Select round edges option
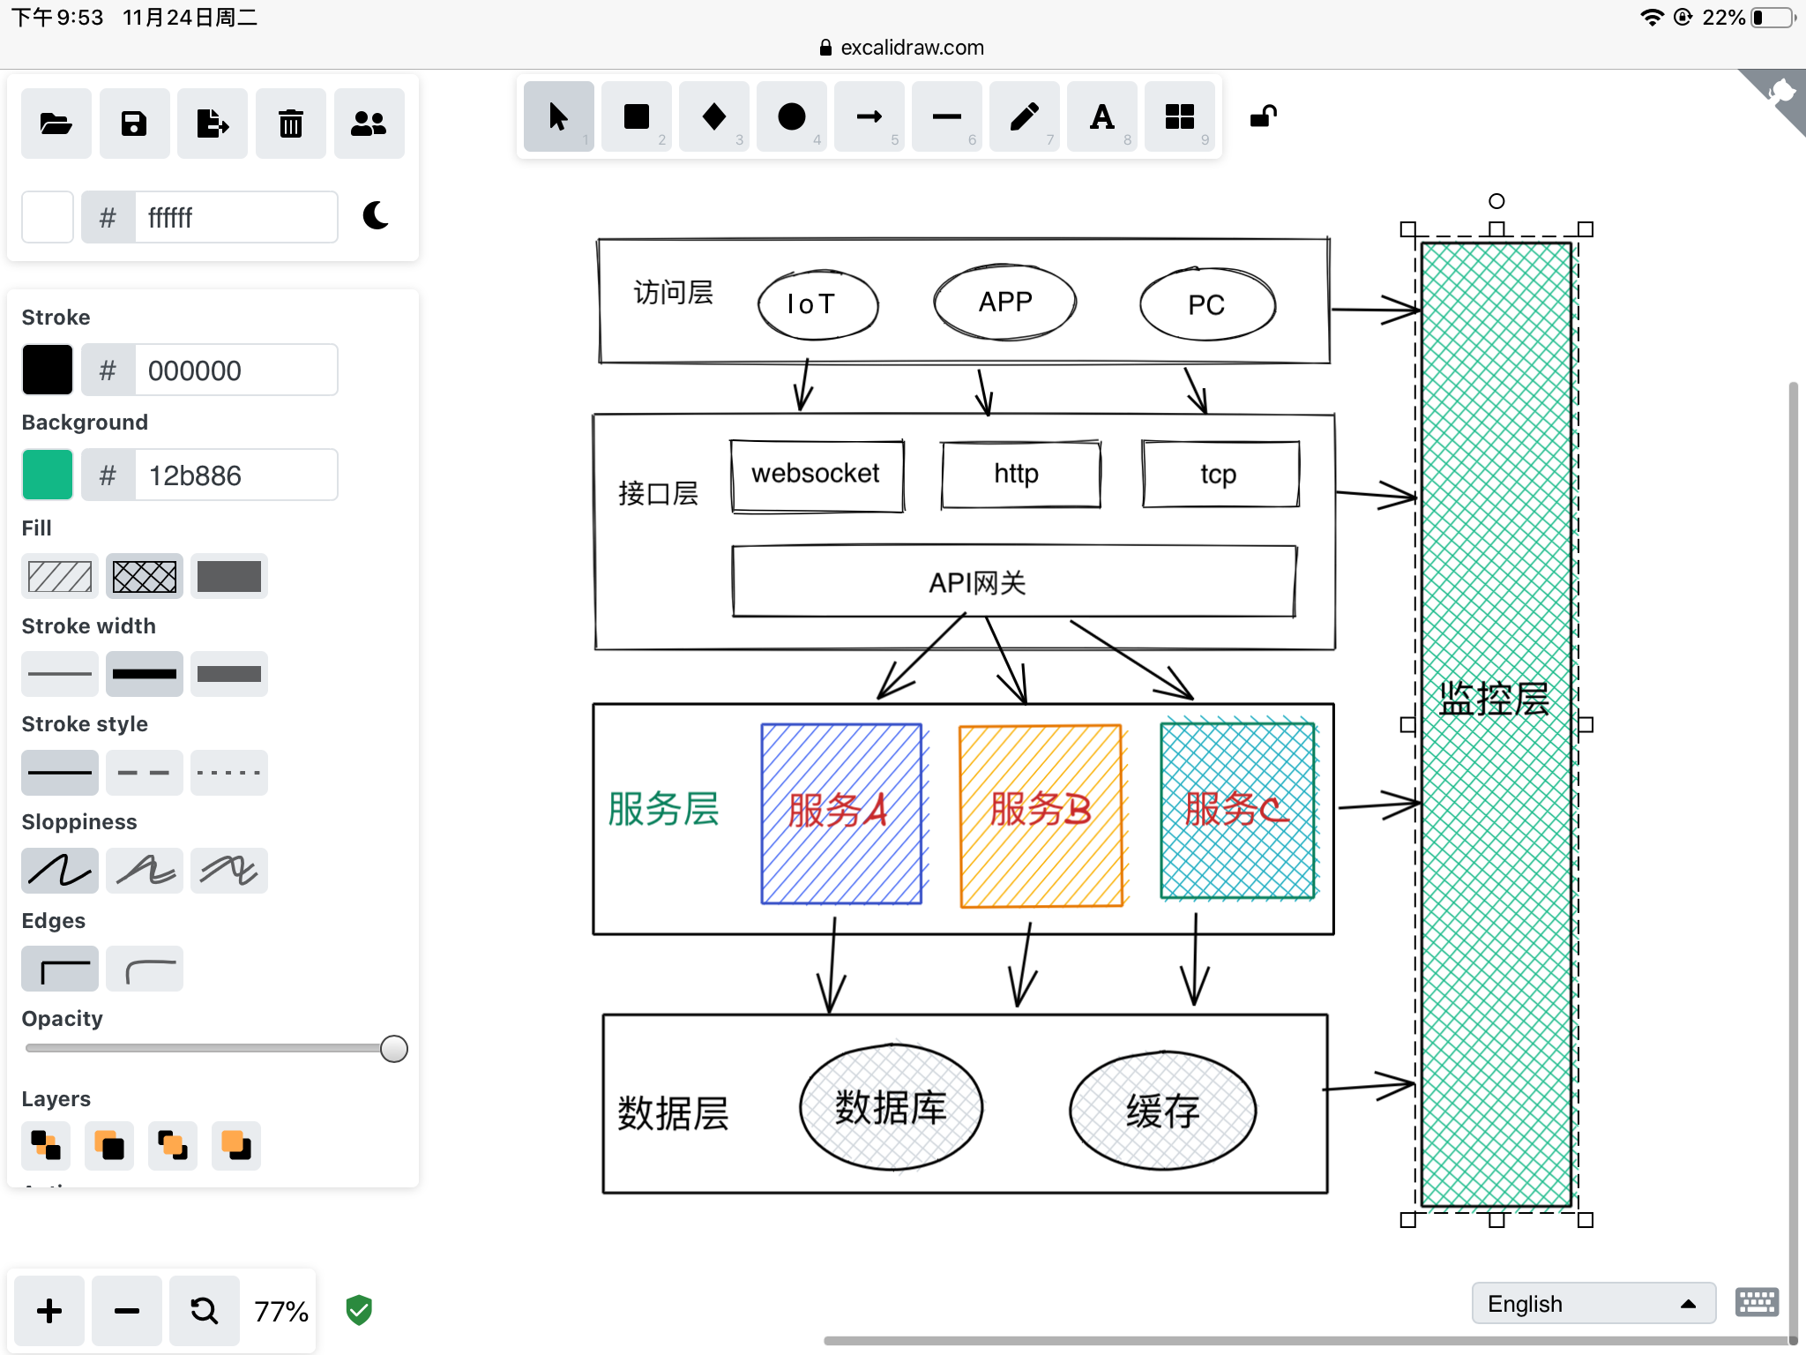This screenshot has height=1355, width=1806. (x=145, y=969)
